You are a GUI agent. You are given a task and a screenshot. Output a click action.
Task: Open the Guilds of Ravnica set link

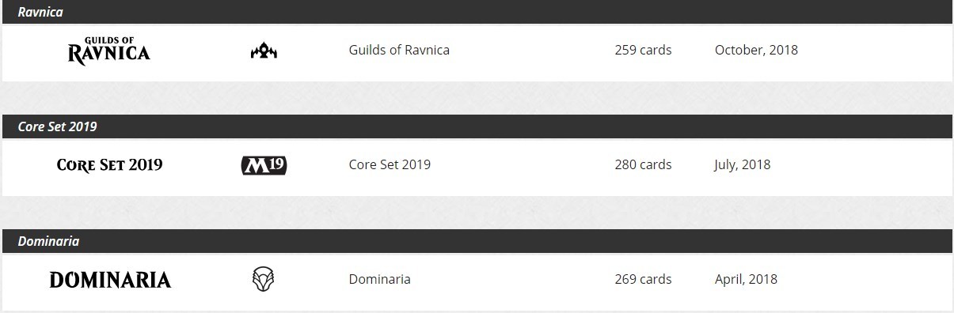coord(399,50)
